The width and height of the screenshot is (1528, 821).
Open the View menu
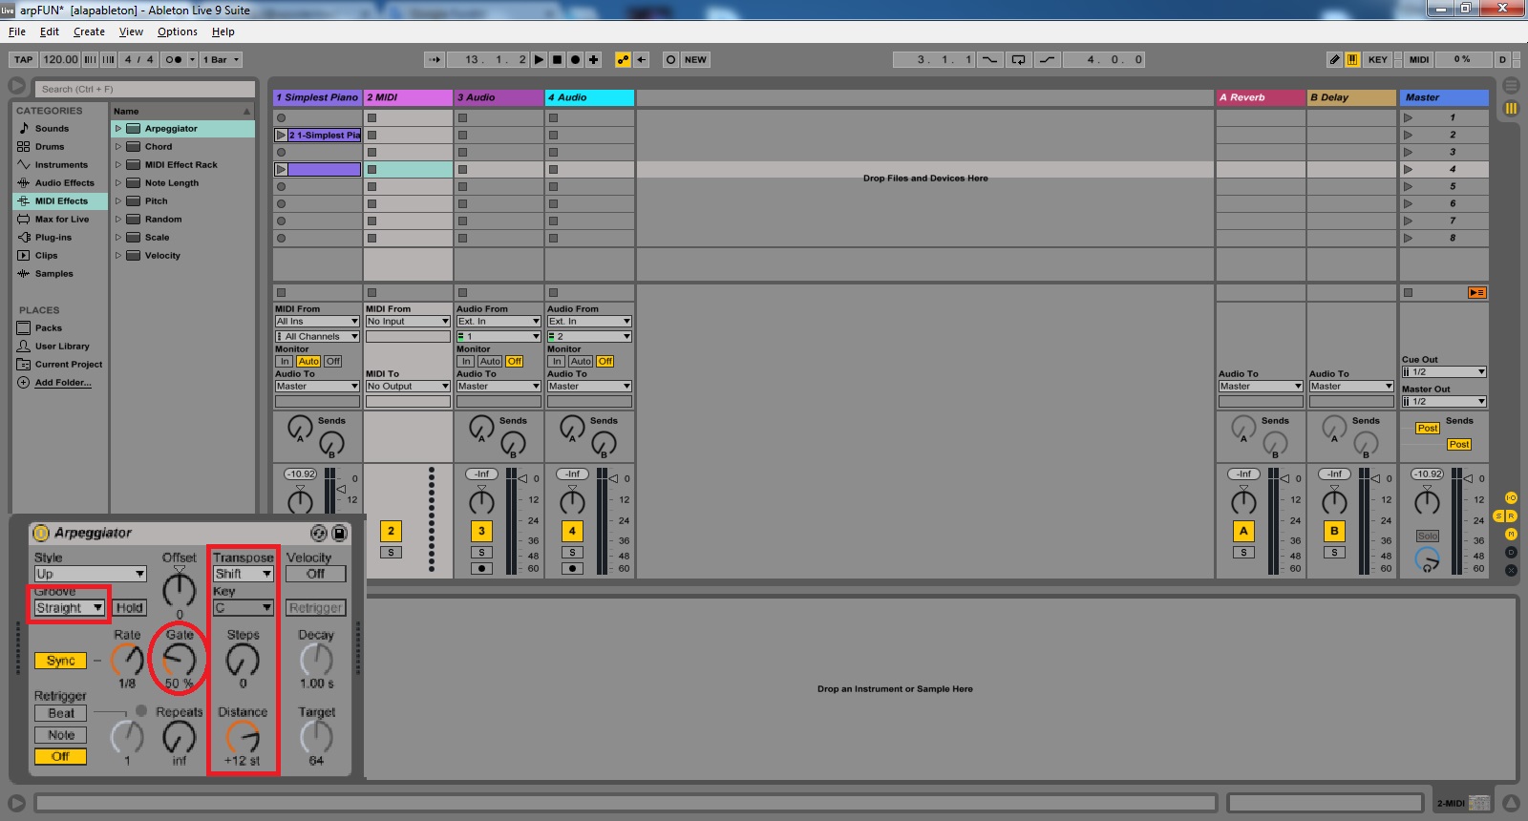131,32
